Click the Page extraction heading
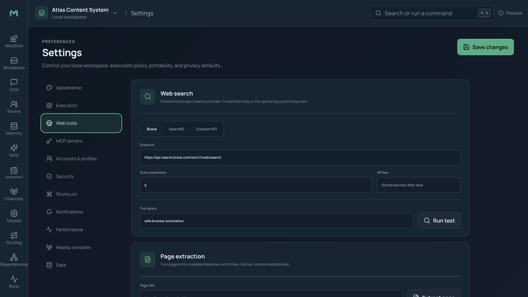The image size is (528, 297). [182, 256]
